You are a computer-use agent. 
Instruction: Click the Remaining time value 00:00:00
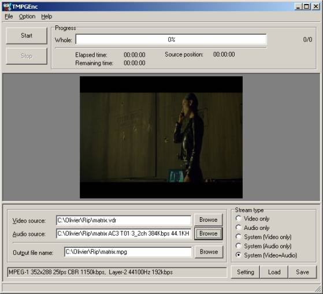[135, 63]
